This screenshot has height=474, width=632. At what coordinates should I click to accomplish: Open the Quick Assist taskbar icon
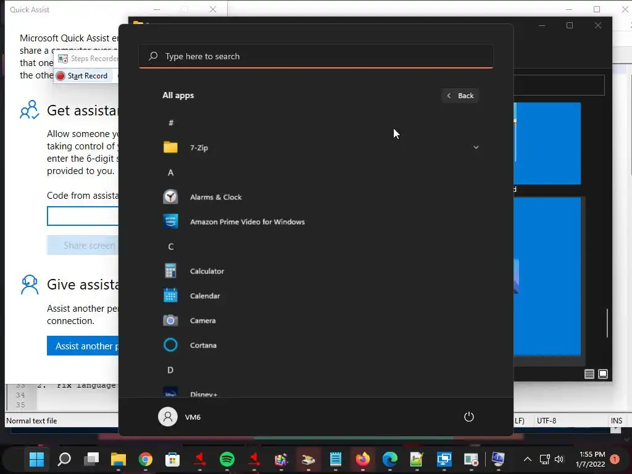pyautogui.click(x=444, y=459)
